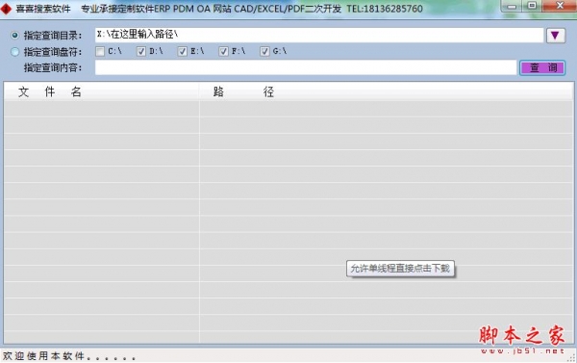Uncheck the G:\ drive checkbox
This screenshot has width=577, height=363.
pos(264,51)
